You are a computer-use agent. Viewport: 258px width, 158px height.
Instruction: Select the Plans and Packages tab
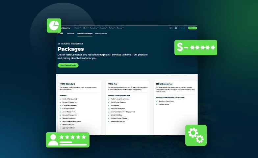pos(85,34)
